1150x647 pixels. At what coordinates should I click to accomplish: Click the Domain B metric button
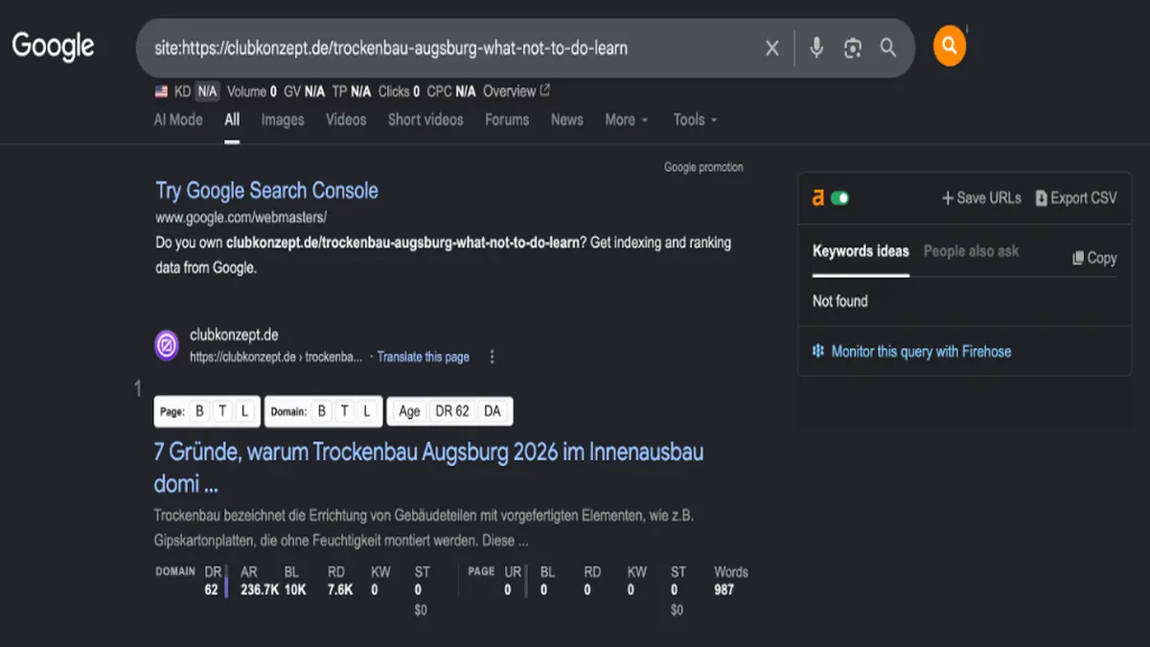click(322, 411)
